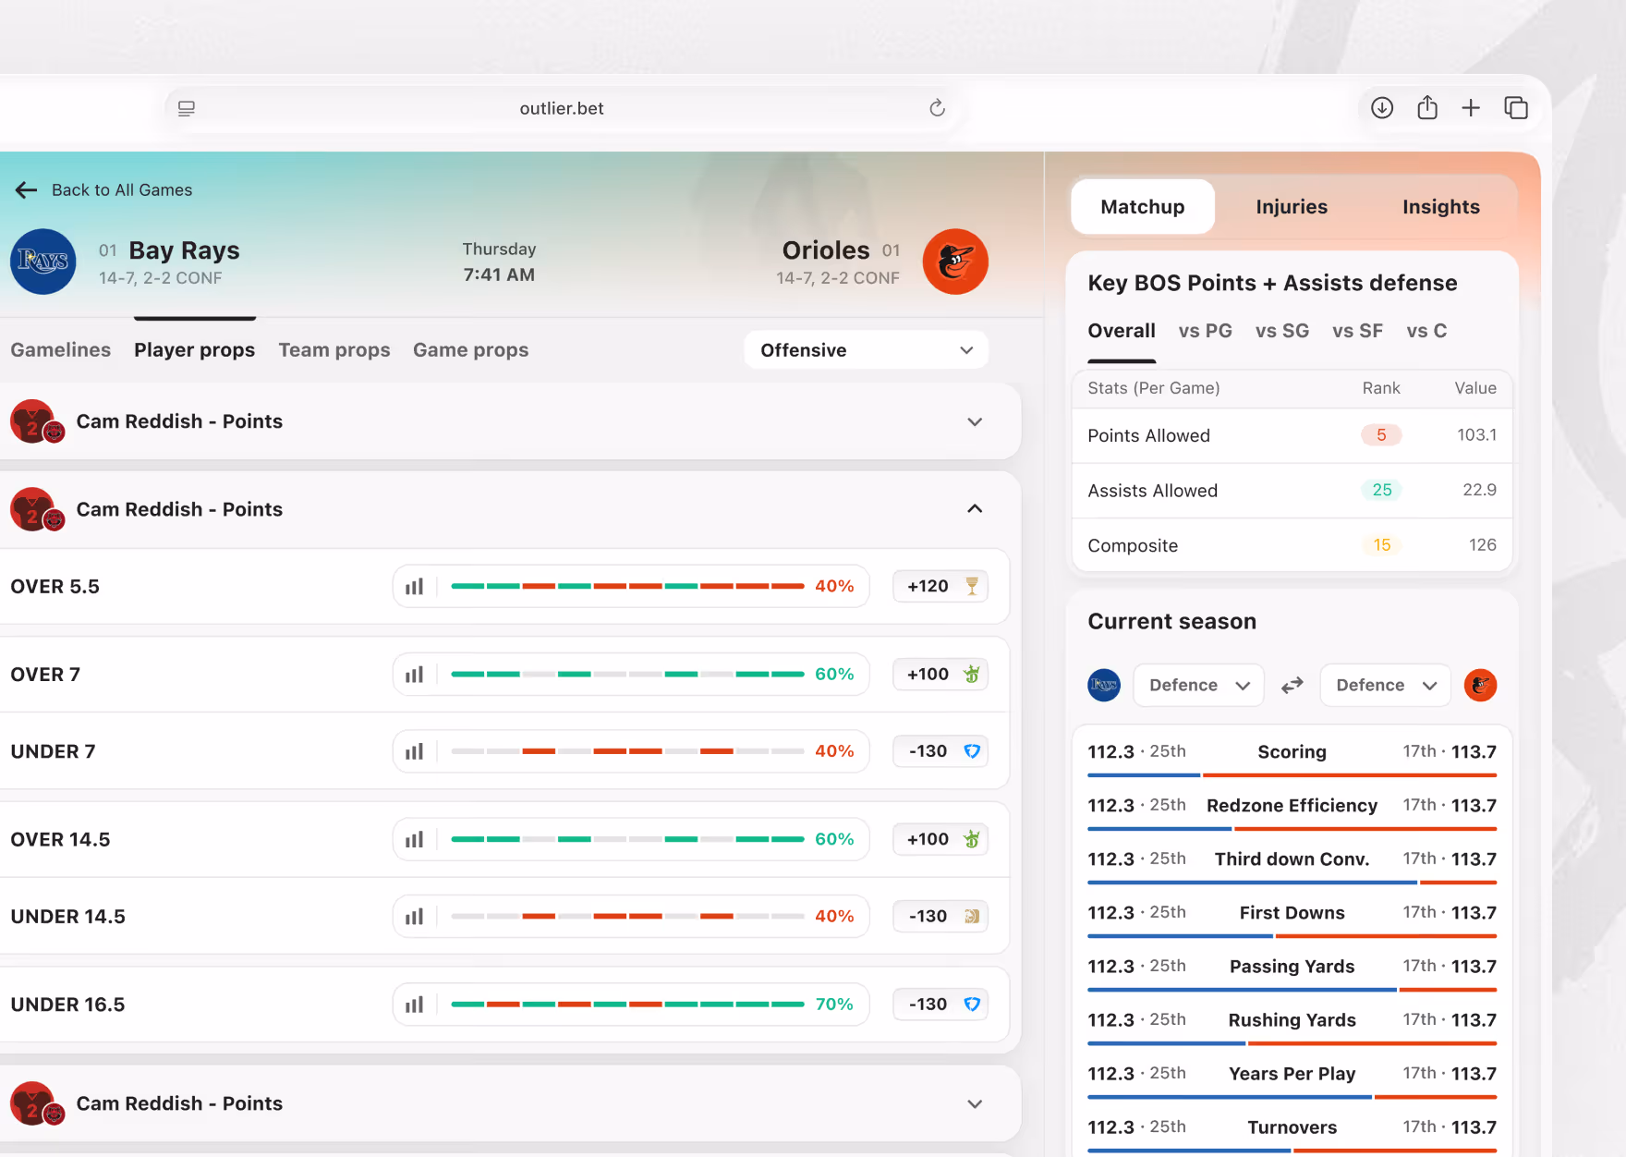Image resolution: width=1626 pixels, height=1157 pixels.
Task: Click the OVER 5.5 hit-rate bar
Action: [x=627, y=586]
